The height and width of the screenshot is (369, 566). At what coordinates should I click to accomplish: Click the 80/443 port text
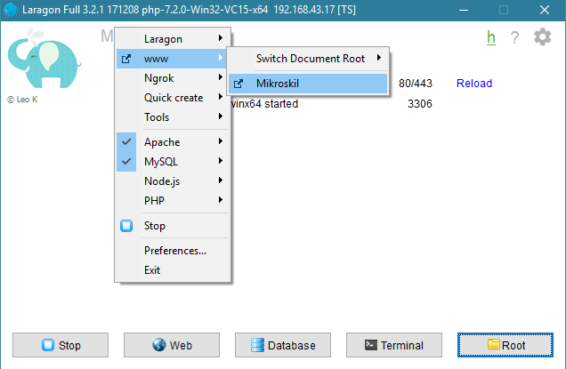click(415, 84)
